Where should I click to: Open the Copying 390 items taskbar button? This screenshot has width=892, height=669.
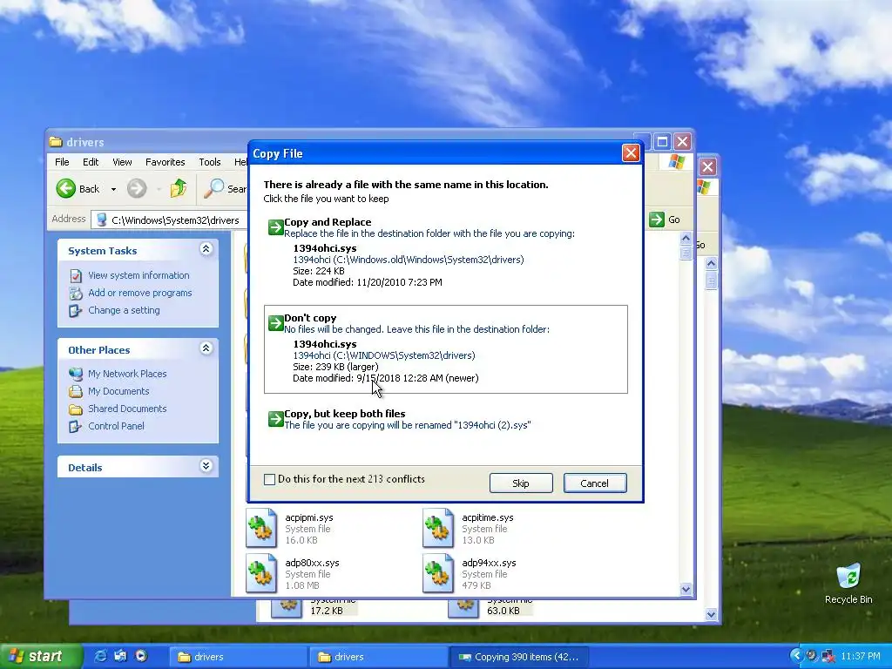[x=519, y=657]
